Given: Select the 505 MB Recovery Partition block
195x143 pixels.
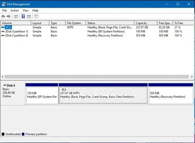Looking at the screenshot, I should (x=170, y=94).
